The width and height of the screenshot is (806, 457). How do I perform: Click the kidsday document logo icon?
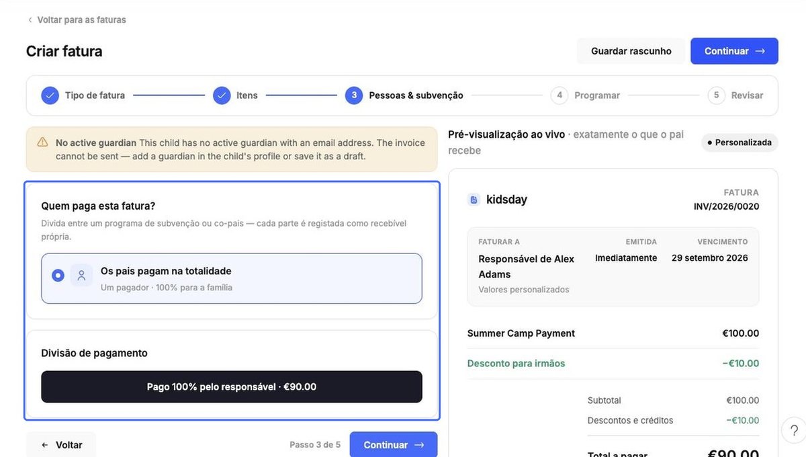click(474, 200)
